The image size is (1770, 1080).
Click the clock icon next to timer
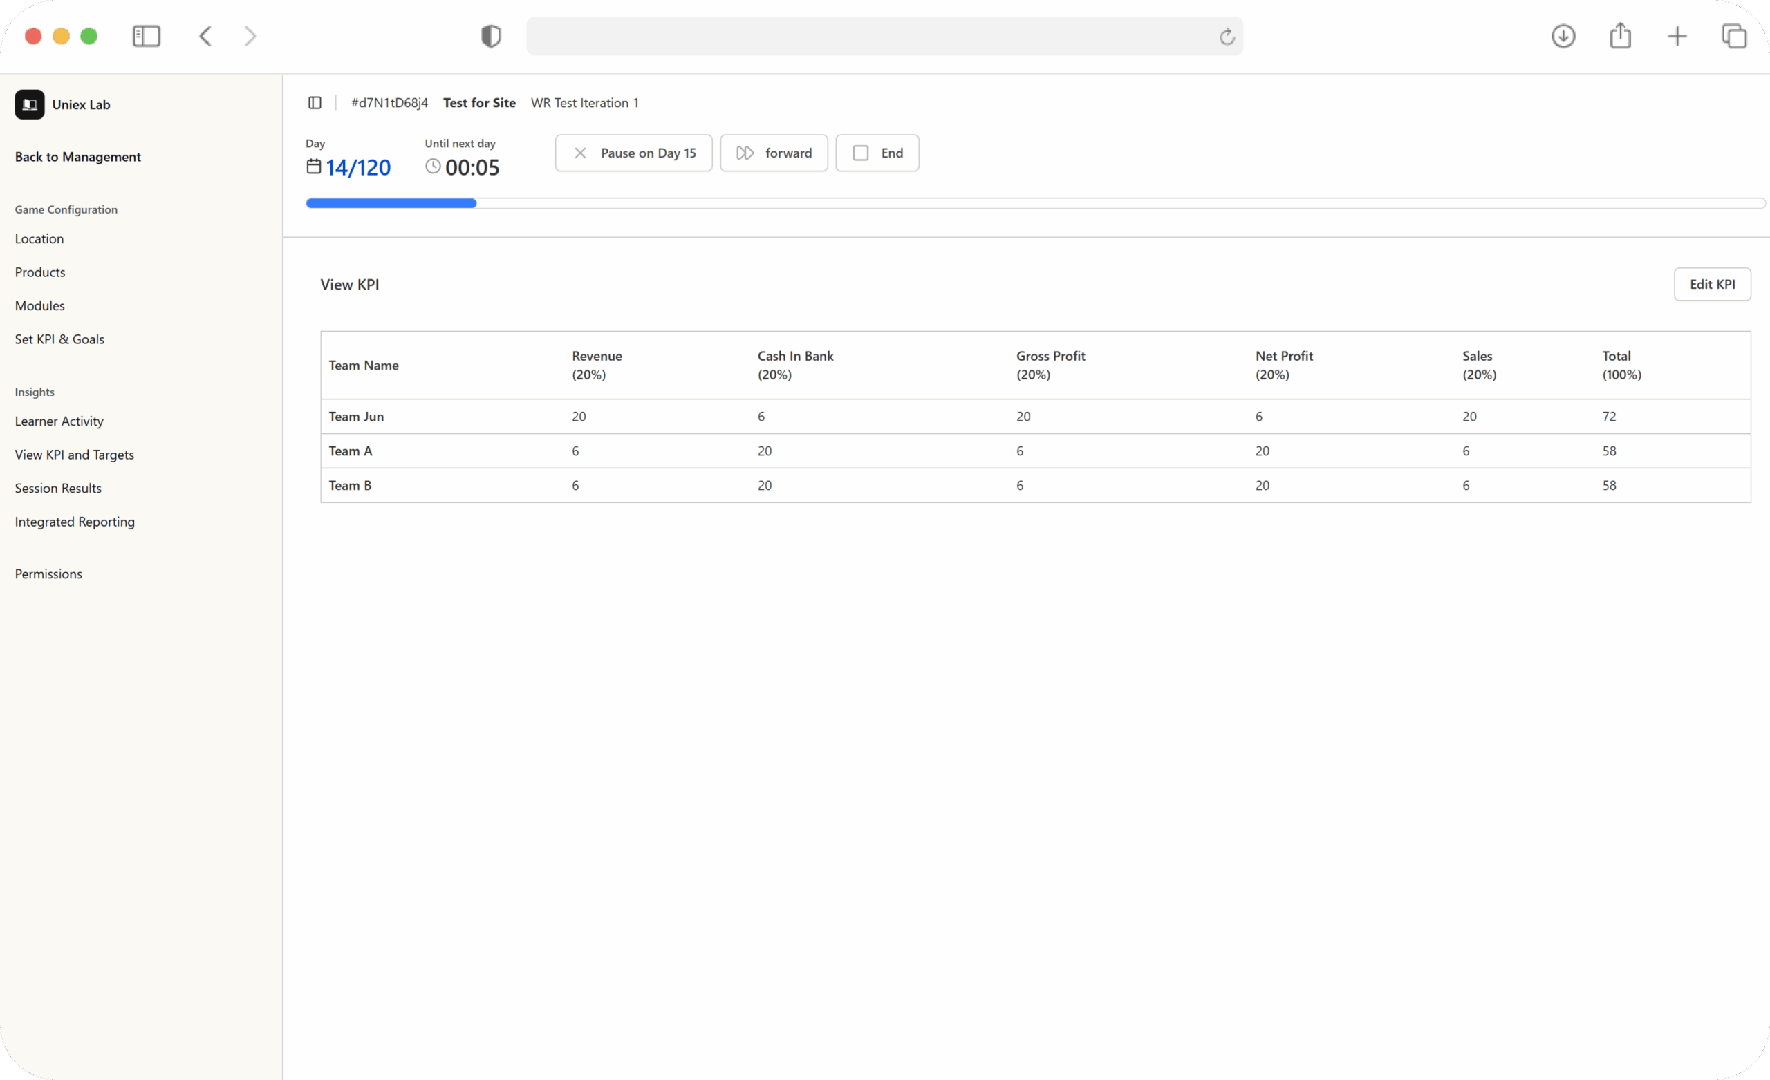tap(432, 167)
